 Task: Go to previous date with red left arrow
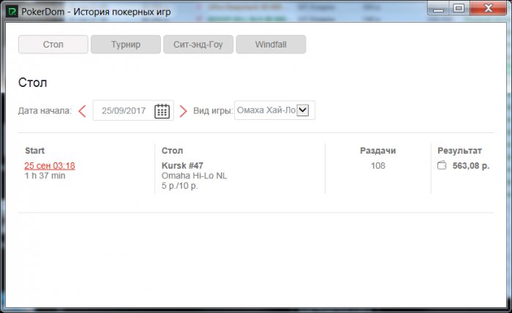[82, 111]
